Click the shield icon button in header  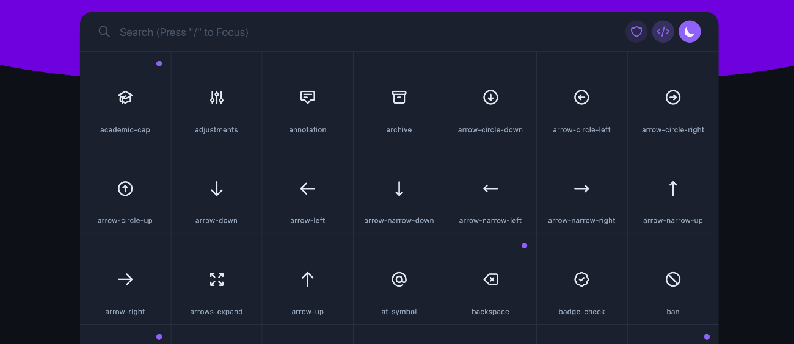tap(636, 32)
